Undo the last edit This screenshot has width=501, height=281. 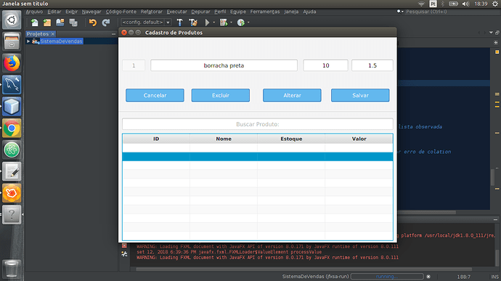coord(93,23)
